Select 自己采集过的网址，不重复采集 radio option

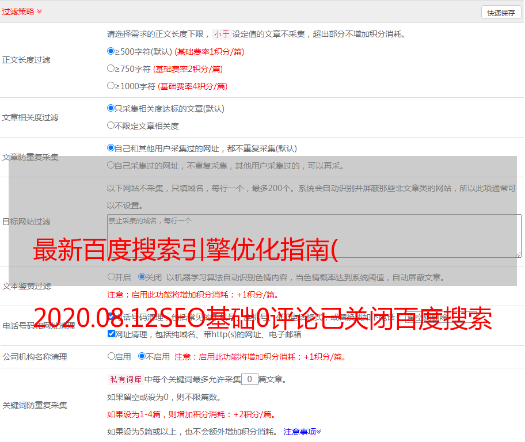pyautogui.click(x=111, y=165)
